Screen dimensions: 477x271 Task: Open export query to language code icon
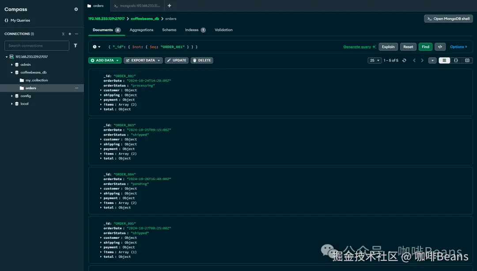coord(440,47)
